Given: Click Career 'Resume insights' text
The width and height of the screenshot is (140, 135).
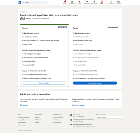Looking at the screenshot, I should tap(29, 65).
